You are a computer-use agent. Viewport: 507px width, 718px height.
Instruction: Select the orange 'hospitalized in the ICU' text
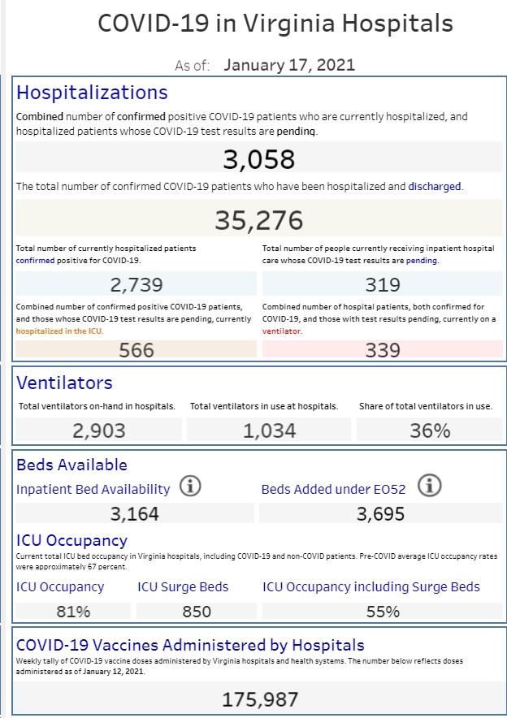(x=59, y=331)
